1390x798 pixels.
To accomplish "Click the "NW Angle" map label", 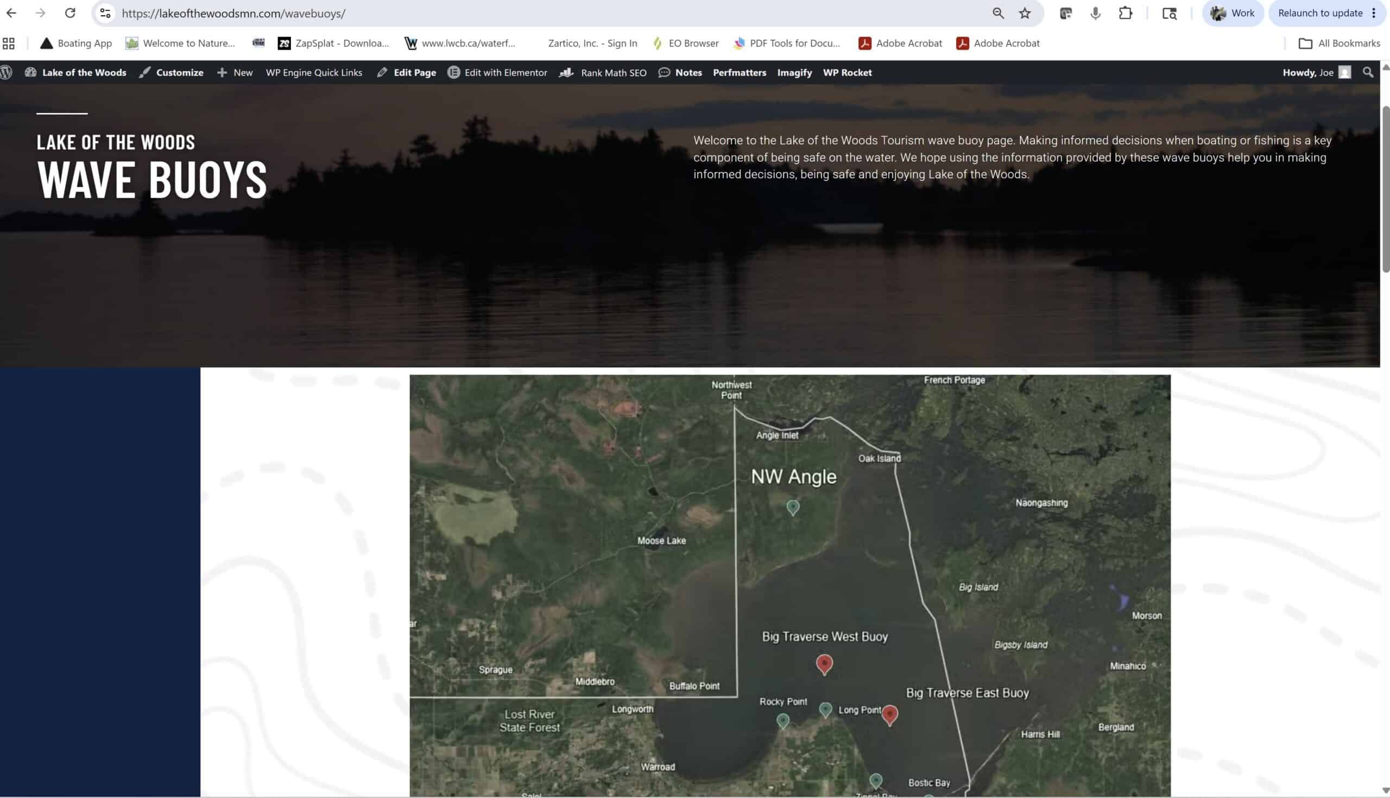I will pyautogui.click(x=794, y=476).
